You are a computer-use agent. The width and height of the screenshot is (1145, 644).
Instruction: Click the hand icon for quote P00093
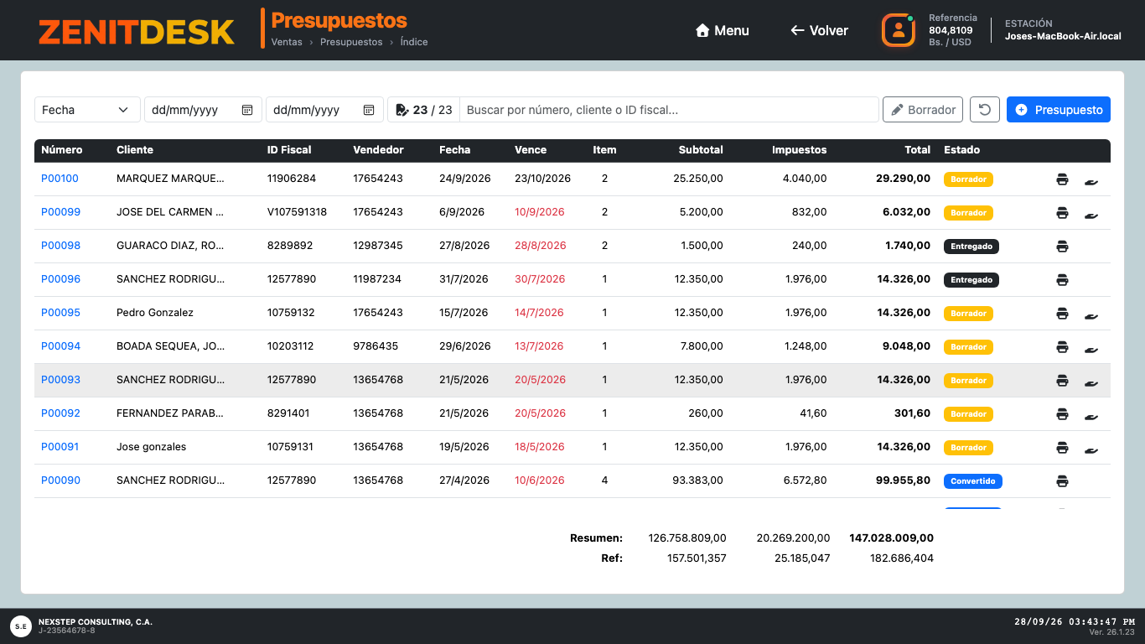point(1091,383)
